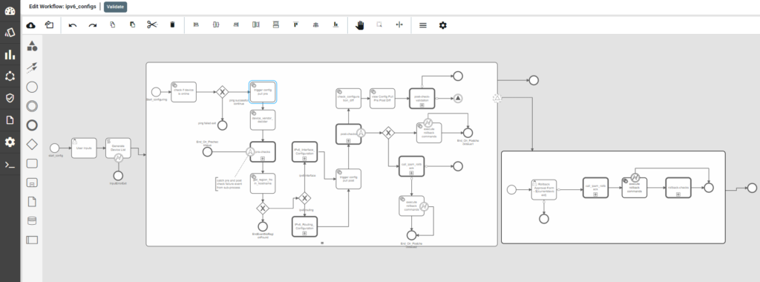This screenshot has height=282, width=760.
Task: Click the cloud save toolbar icon
Action: 30,24
